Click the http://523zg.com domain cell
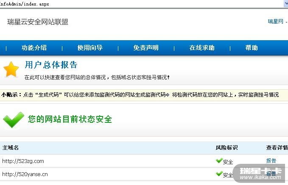The image size is (288, 185). [23, 161]
